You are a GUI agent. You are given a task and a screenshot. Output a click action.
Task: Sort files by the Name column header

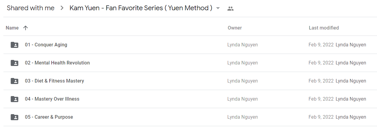(12, 28)
